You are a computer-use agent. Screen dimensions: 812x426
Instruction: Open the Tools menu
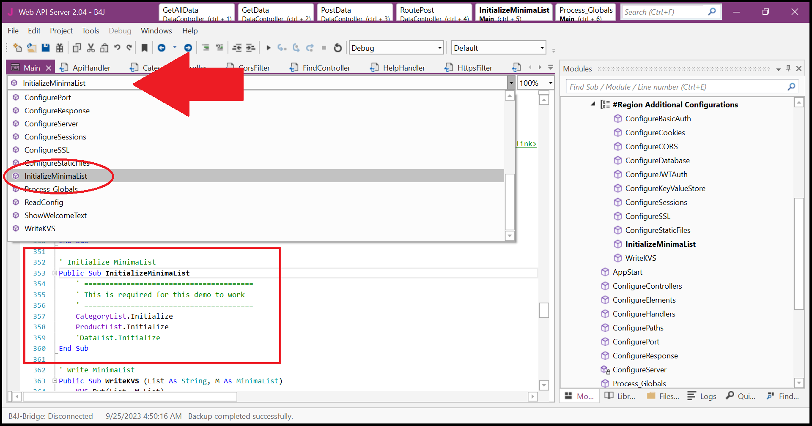point(91,30)
